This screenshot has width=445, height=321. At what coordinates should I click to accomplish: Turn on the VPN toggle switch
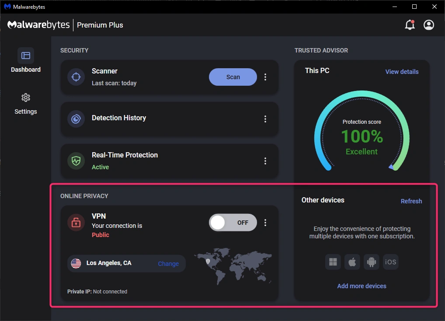(x=233, y=223)
